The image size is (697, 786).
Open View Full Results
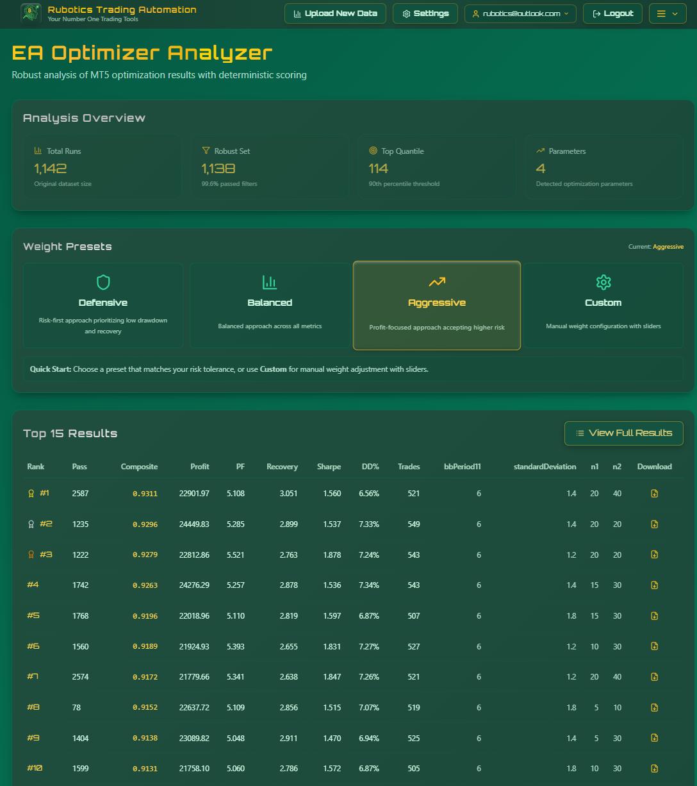coord(624,433)
